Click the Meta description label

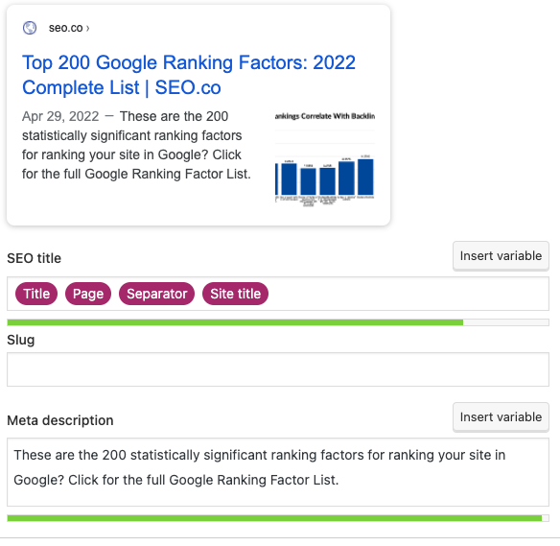tap(60, 420)
